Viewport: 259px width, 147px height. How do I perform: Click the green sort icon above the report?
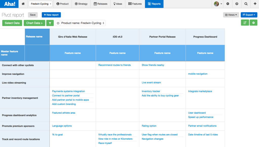(245, 23)
